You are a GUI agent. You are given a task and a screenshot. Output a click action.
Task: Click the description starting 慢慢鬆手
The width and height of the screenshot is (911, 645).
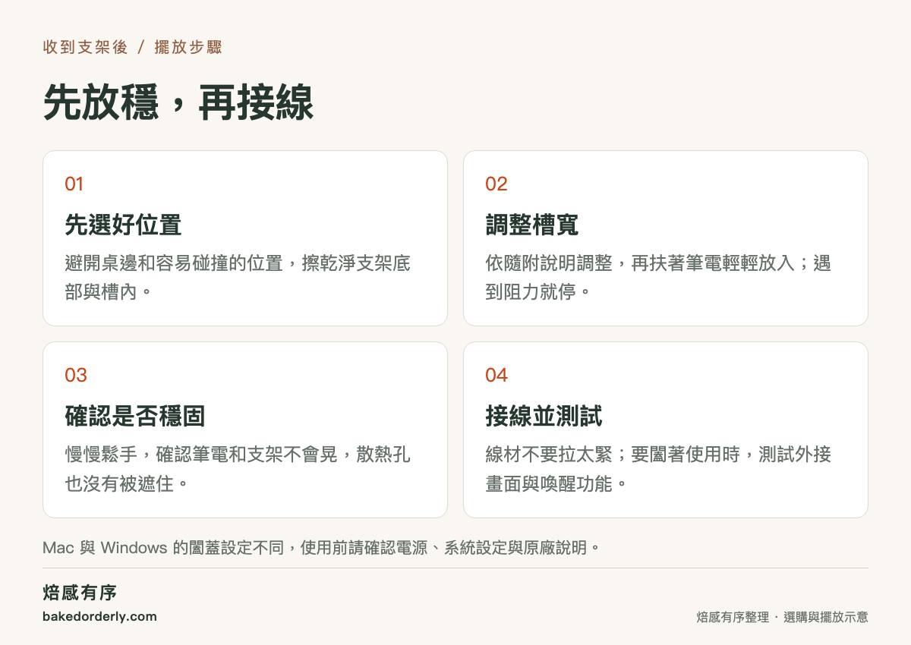click(238, 468)
